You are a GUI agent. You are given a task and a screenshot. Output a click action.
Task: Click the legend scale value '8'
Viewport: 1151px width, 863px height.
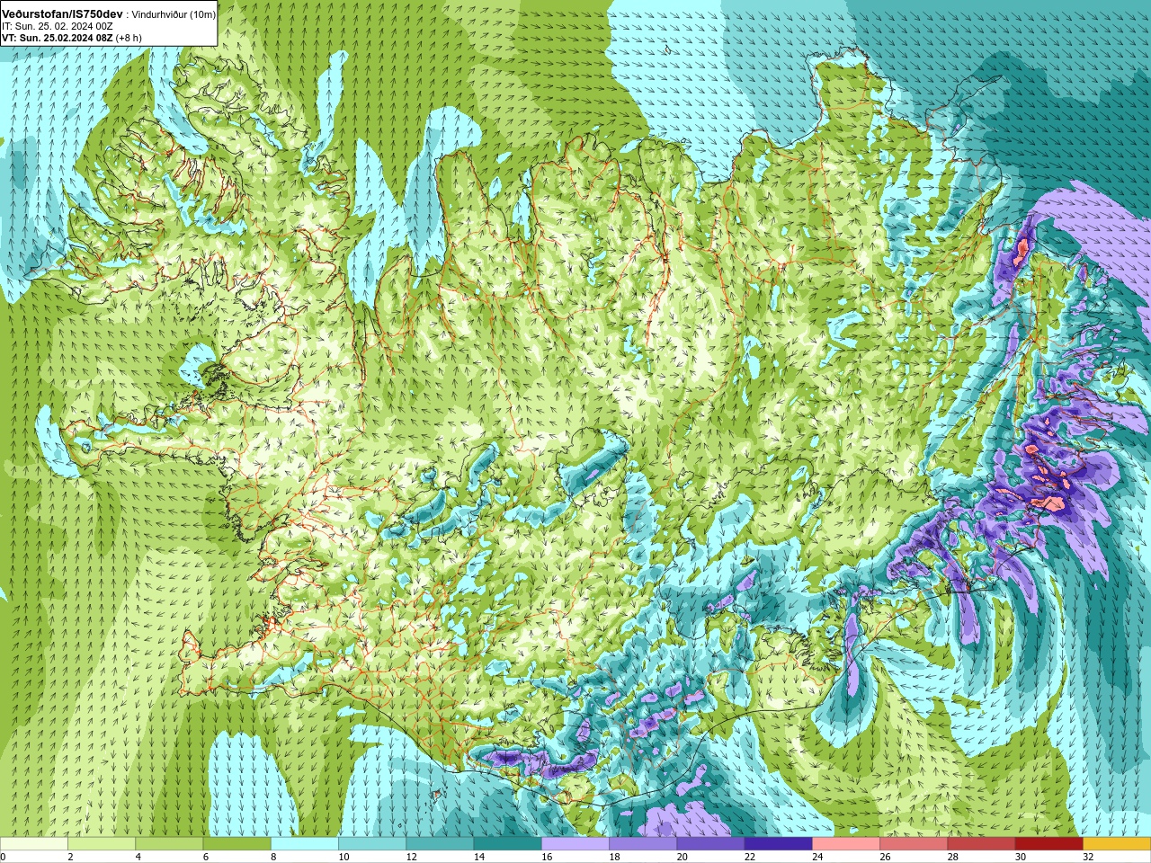[273, 857]
